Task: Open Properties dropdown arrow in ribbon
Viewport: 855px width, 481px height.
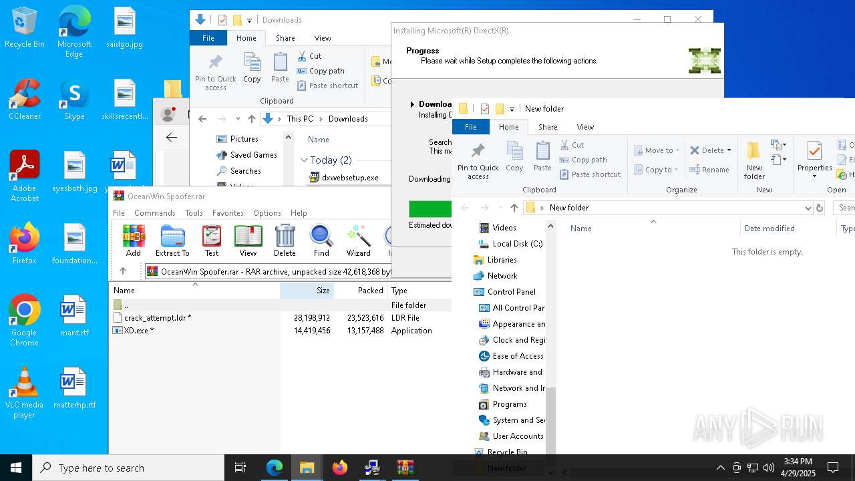Action: pyautogui.click(x=814, y=176)
